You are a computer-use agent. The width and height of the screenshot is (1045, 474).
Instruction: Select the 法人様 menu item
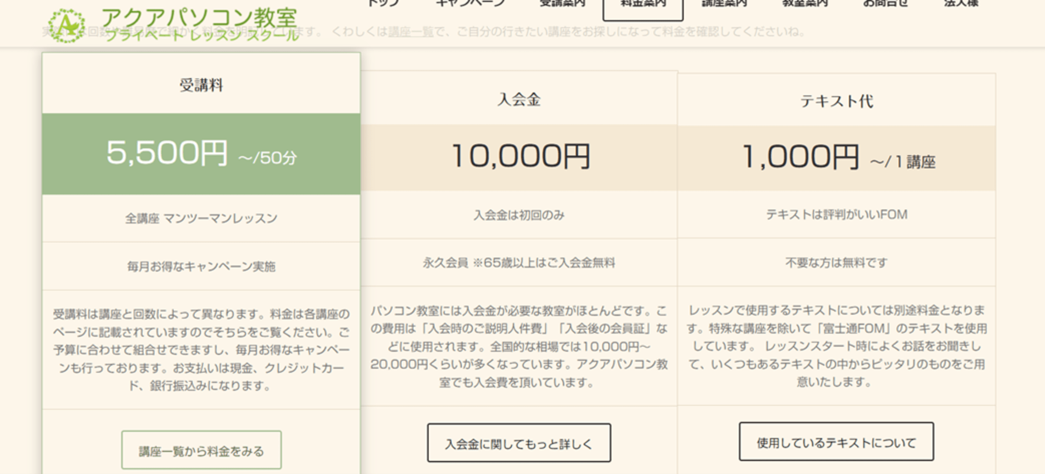[x=961, y=3]
